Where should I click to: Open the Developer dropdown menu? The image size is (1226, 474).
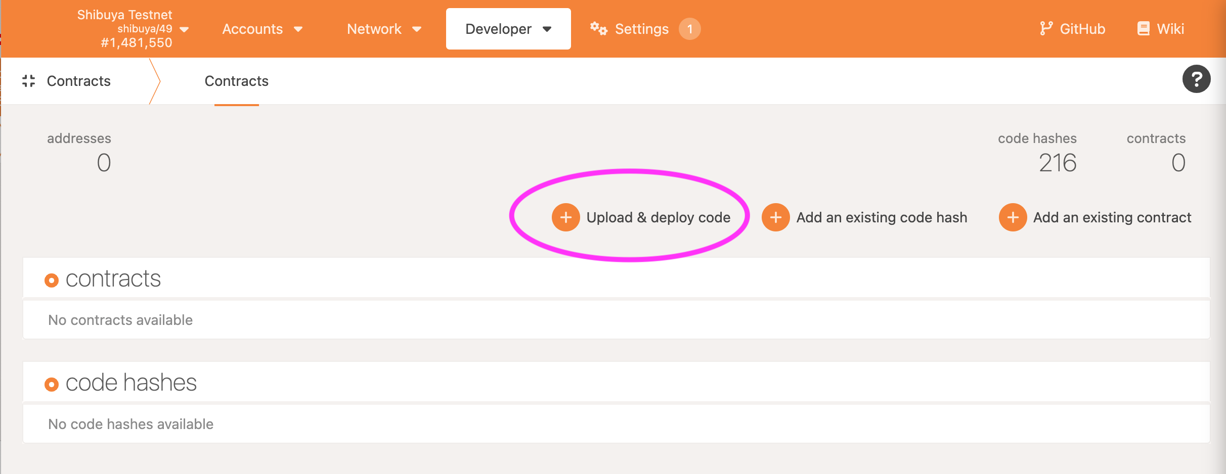click(x=508, y=29)
